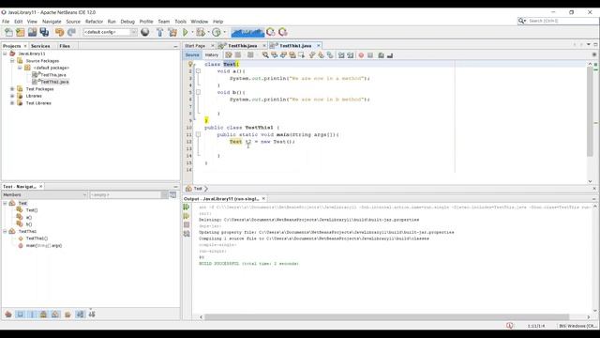Select the Source view button

[192, 55]
